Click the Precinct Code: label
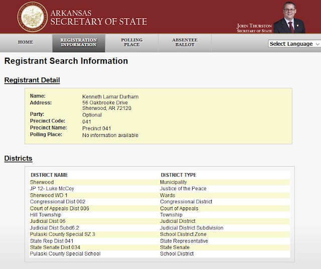Screen dimensions: 321x269 (x=48, y=121)
